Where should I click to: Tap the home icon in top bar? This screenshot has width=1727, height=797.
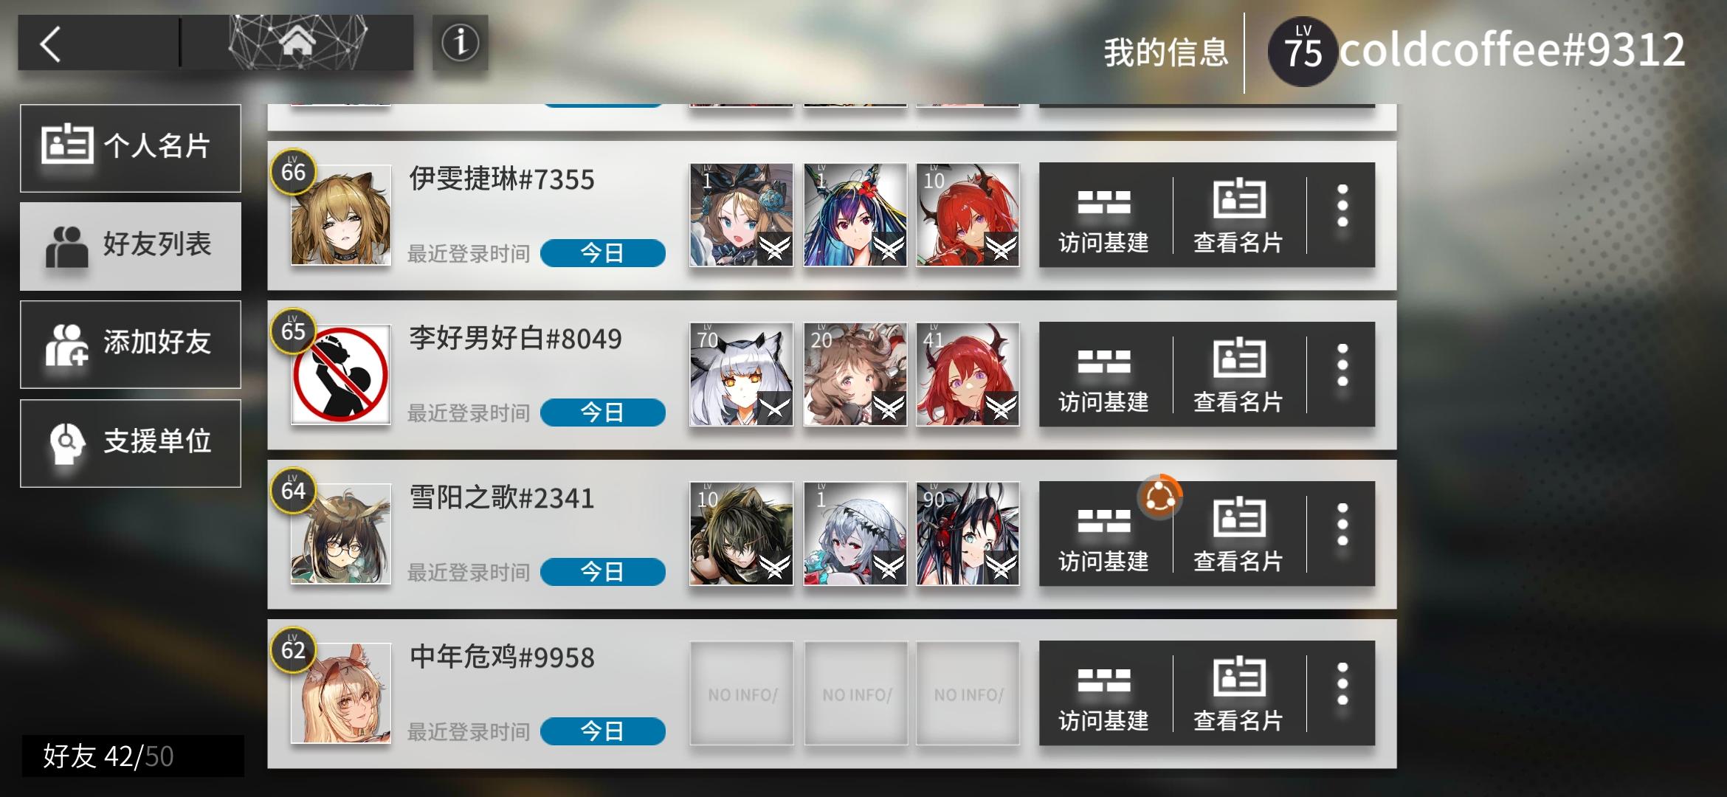pos(297,43)
